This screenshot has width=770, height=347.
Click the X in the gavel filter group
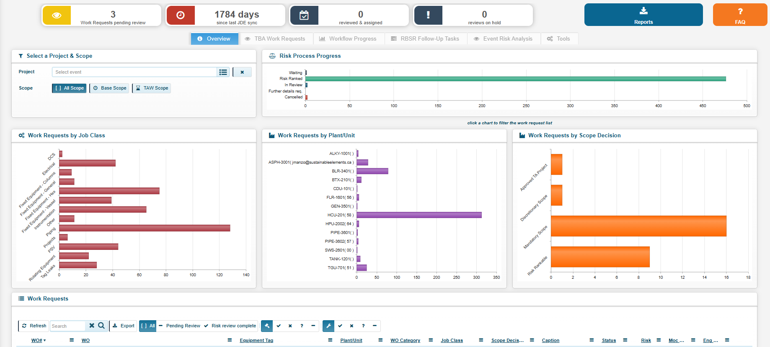tap(290, 326)
